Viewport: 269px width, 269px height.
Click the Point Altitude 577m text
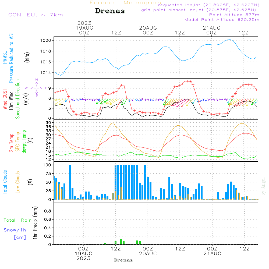[x=234, y=15]
